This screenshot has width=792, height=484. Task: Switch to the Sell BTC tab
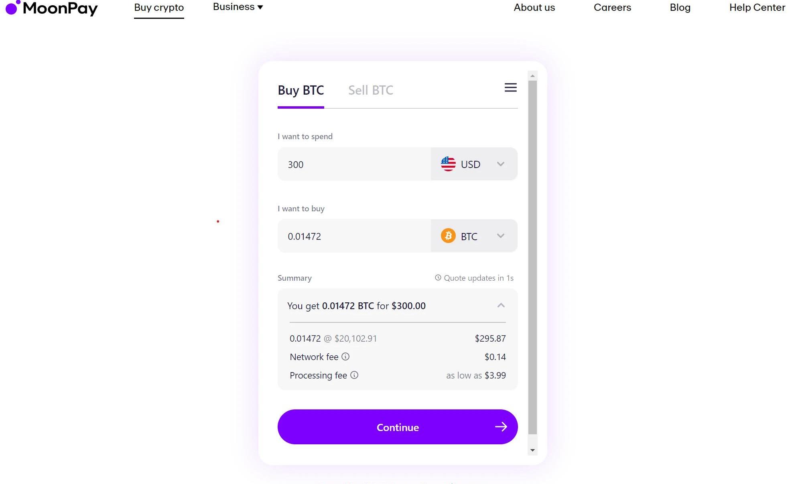(x=371, y=90)
